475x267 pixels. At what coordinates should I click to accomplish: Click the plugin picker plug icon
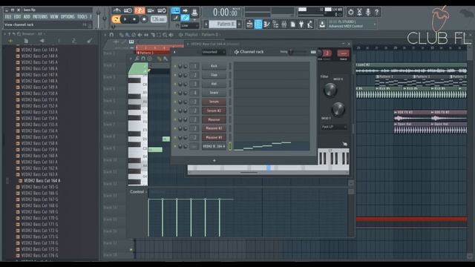pyautogui.click(x=301, y=24)
